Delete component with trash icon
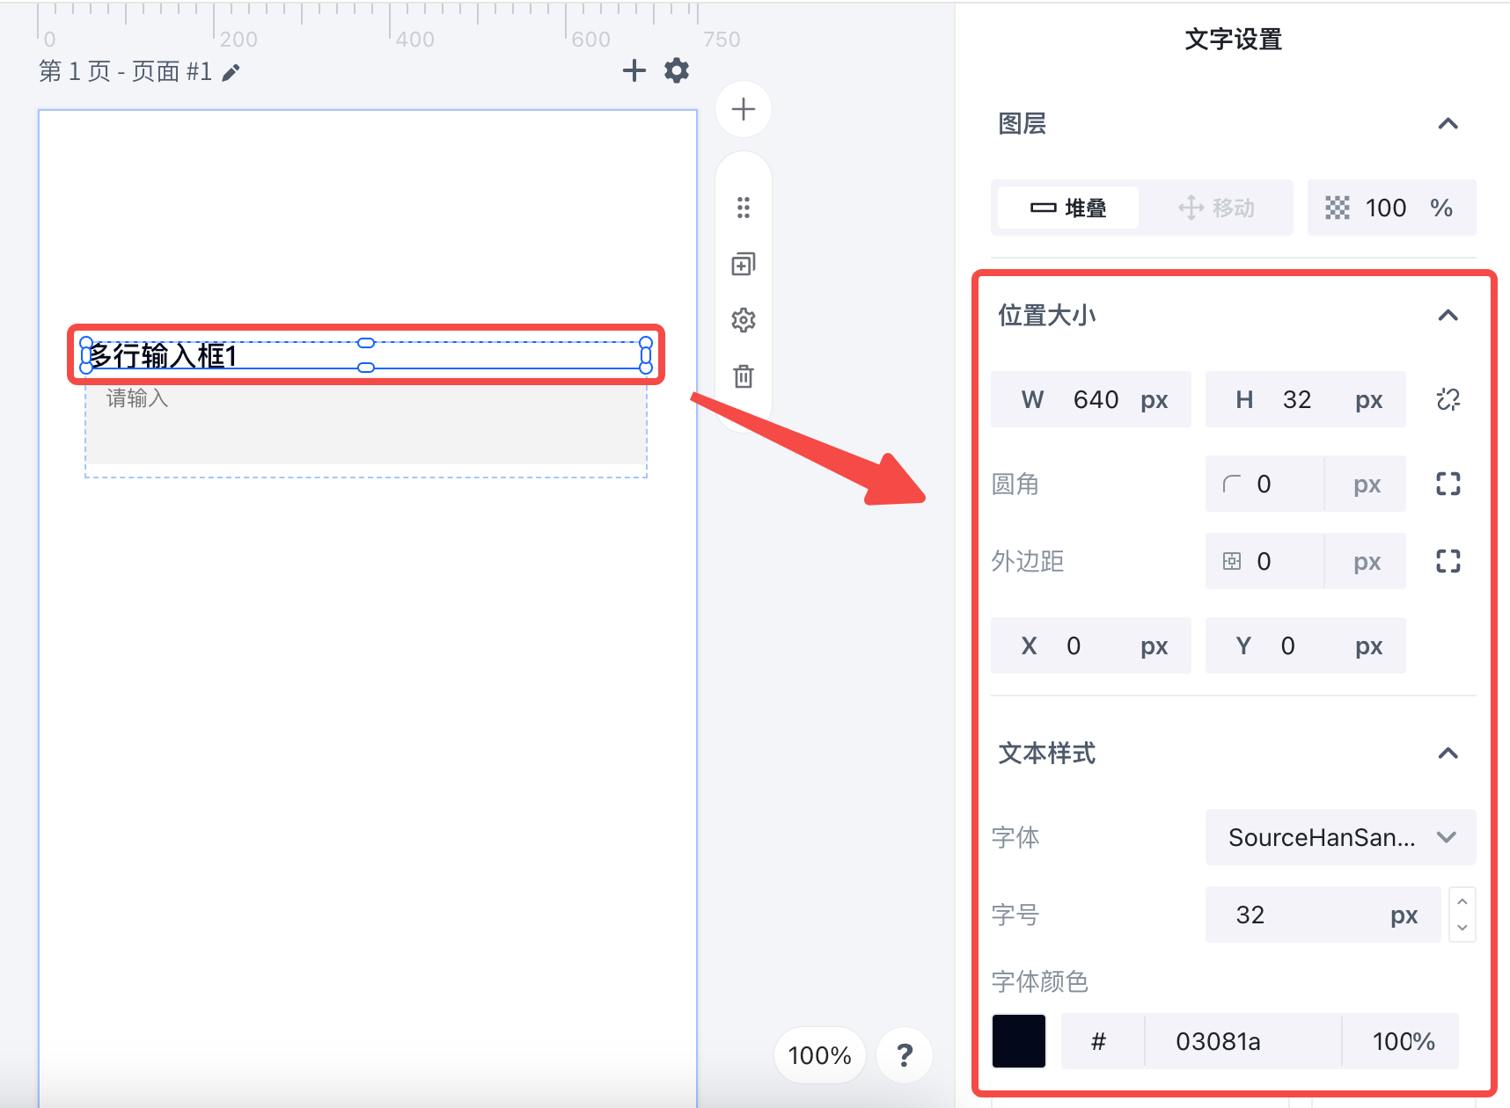Image resolution: width=1510 pixels, height=1108 pixels. click(744, 376)
